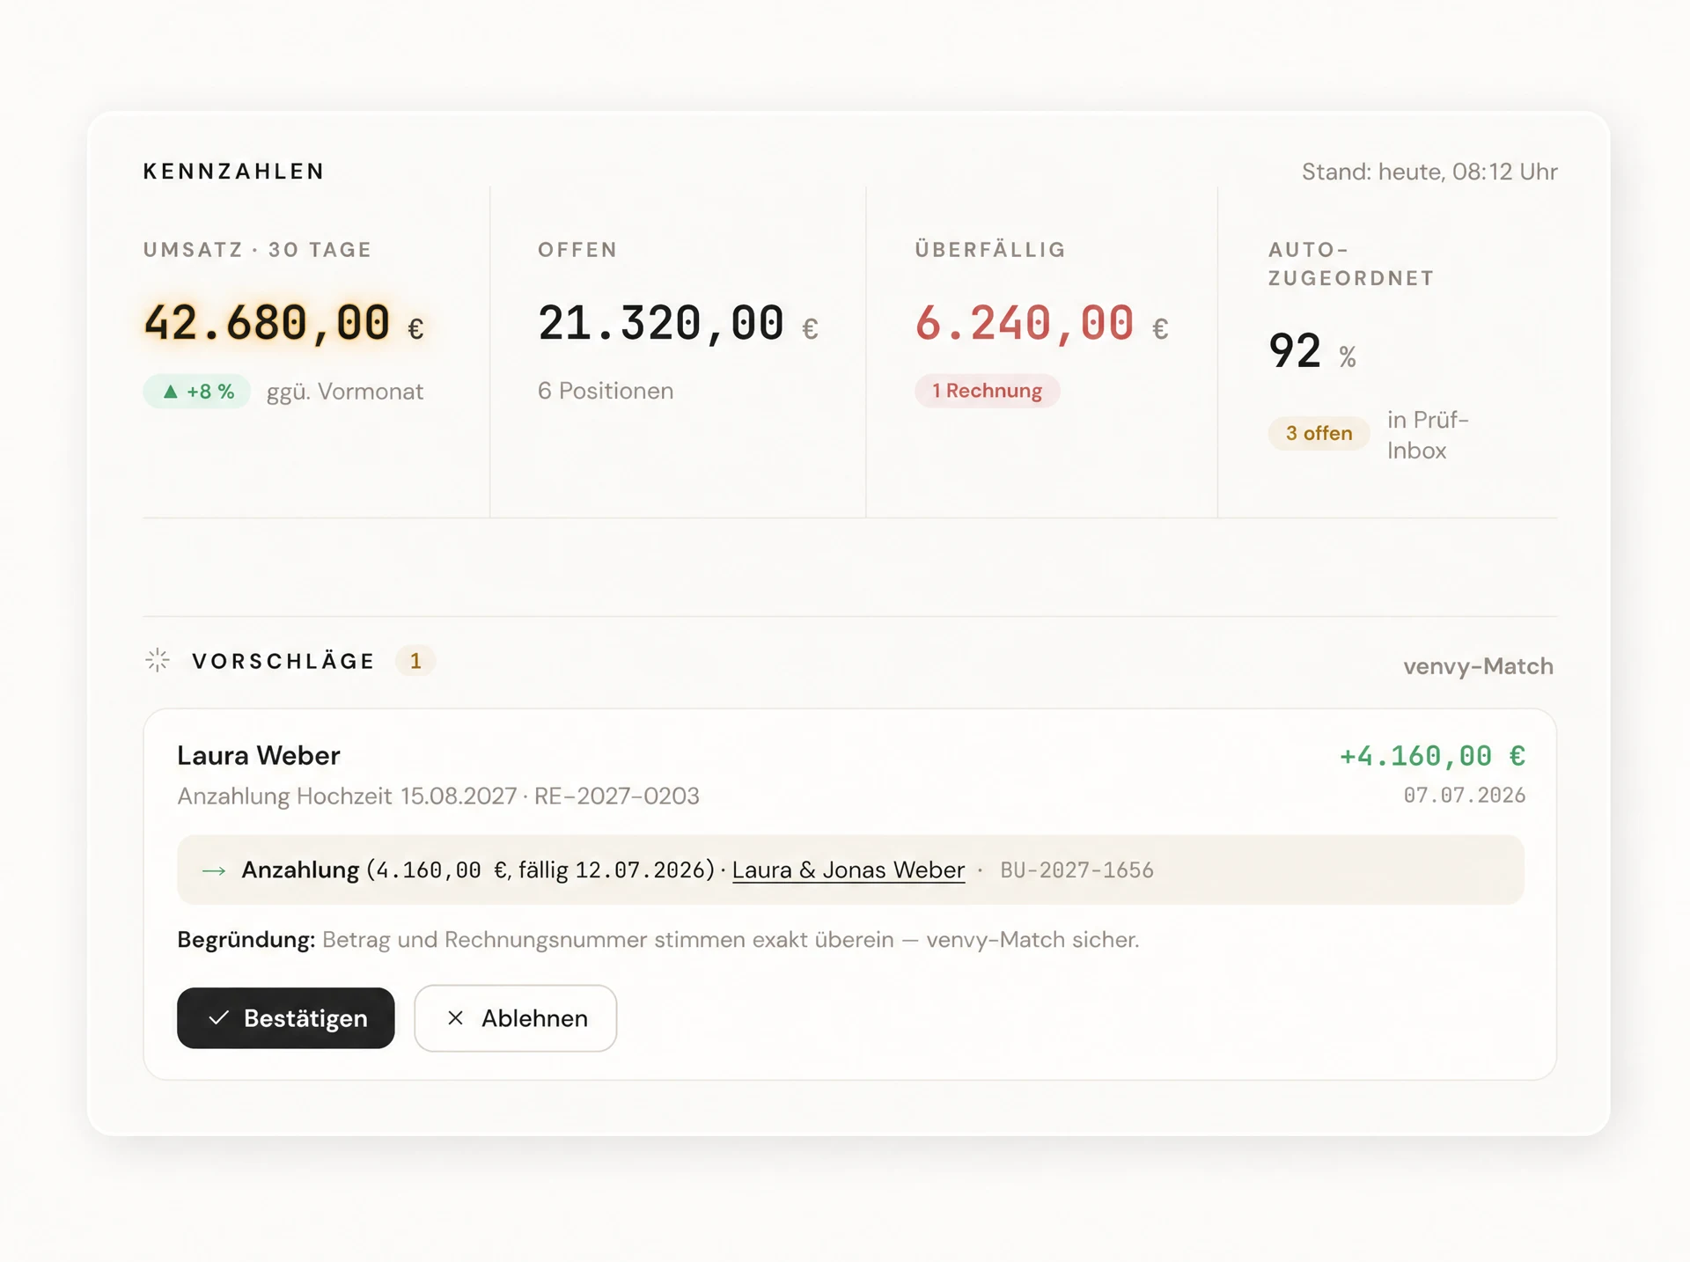Select the Umsatz value 42.680,00 €
Screen dimensions: 1690x1262
pos(284,323)
